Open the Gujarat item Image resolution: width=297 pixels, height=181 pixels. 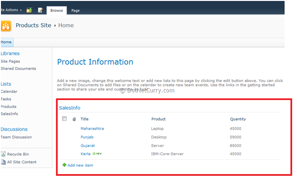[87, 145]
